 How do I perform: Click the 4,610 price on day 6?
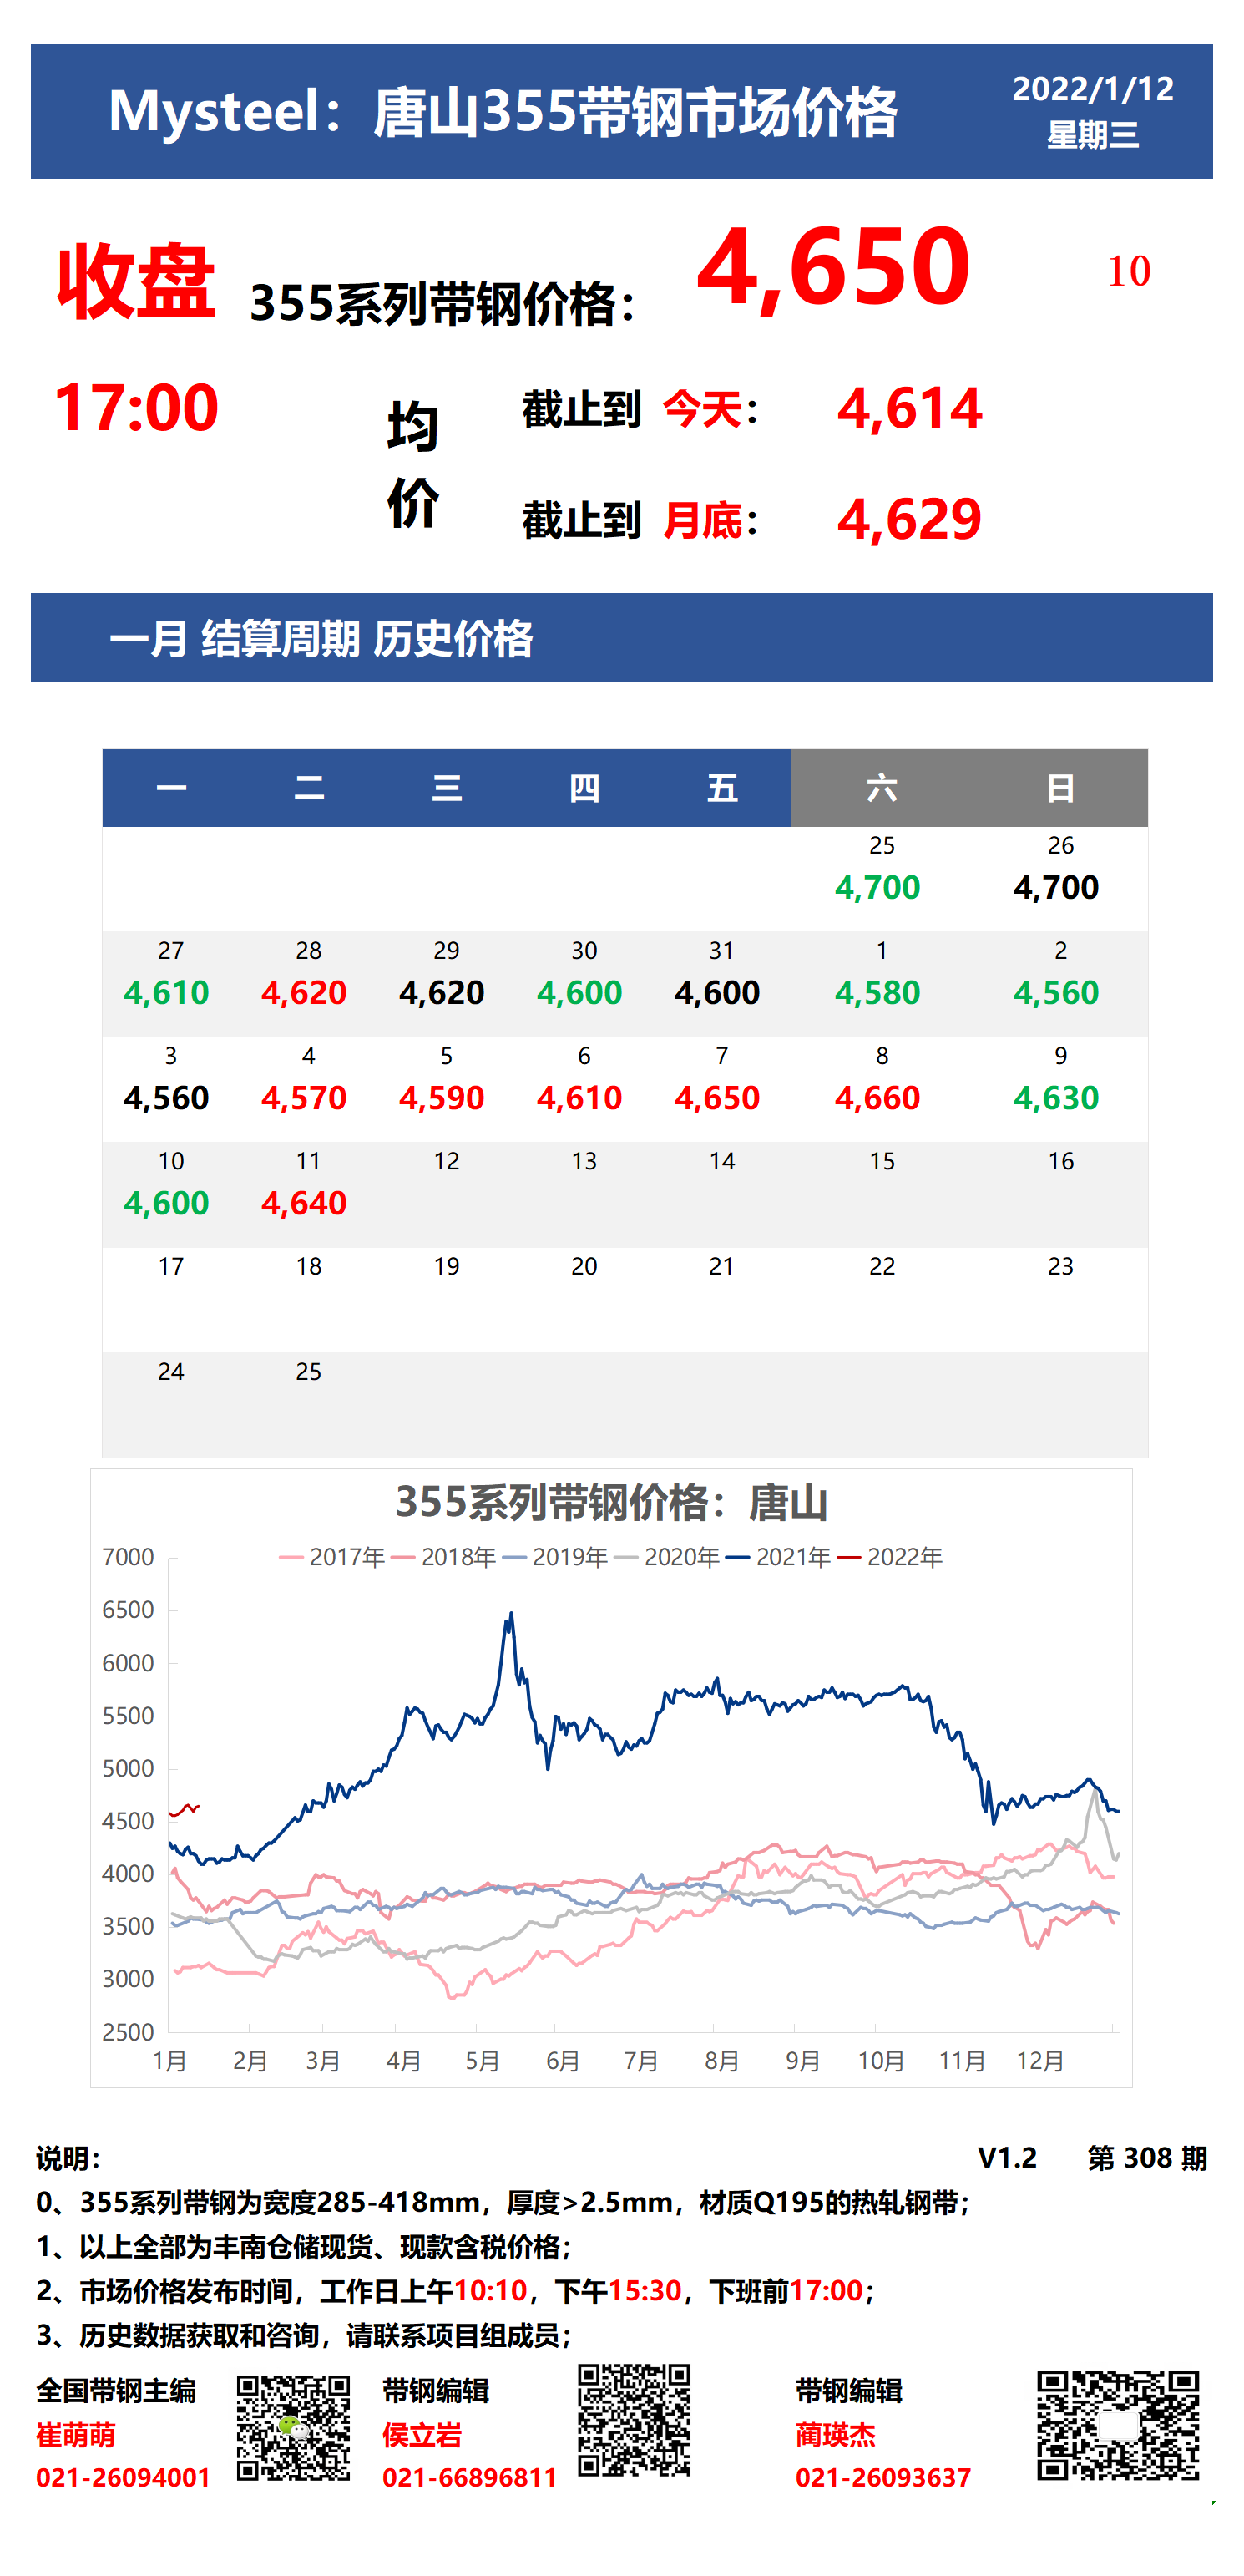pos(579,1098)
